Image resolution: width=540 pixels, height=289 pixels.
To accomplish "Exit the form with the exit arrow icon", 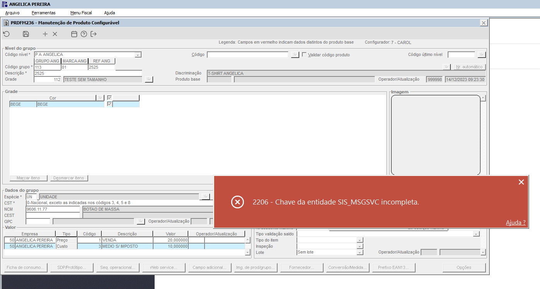I will [x=94, y=34].
